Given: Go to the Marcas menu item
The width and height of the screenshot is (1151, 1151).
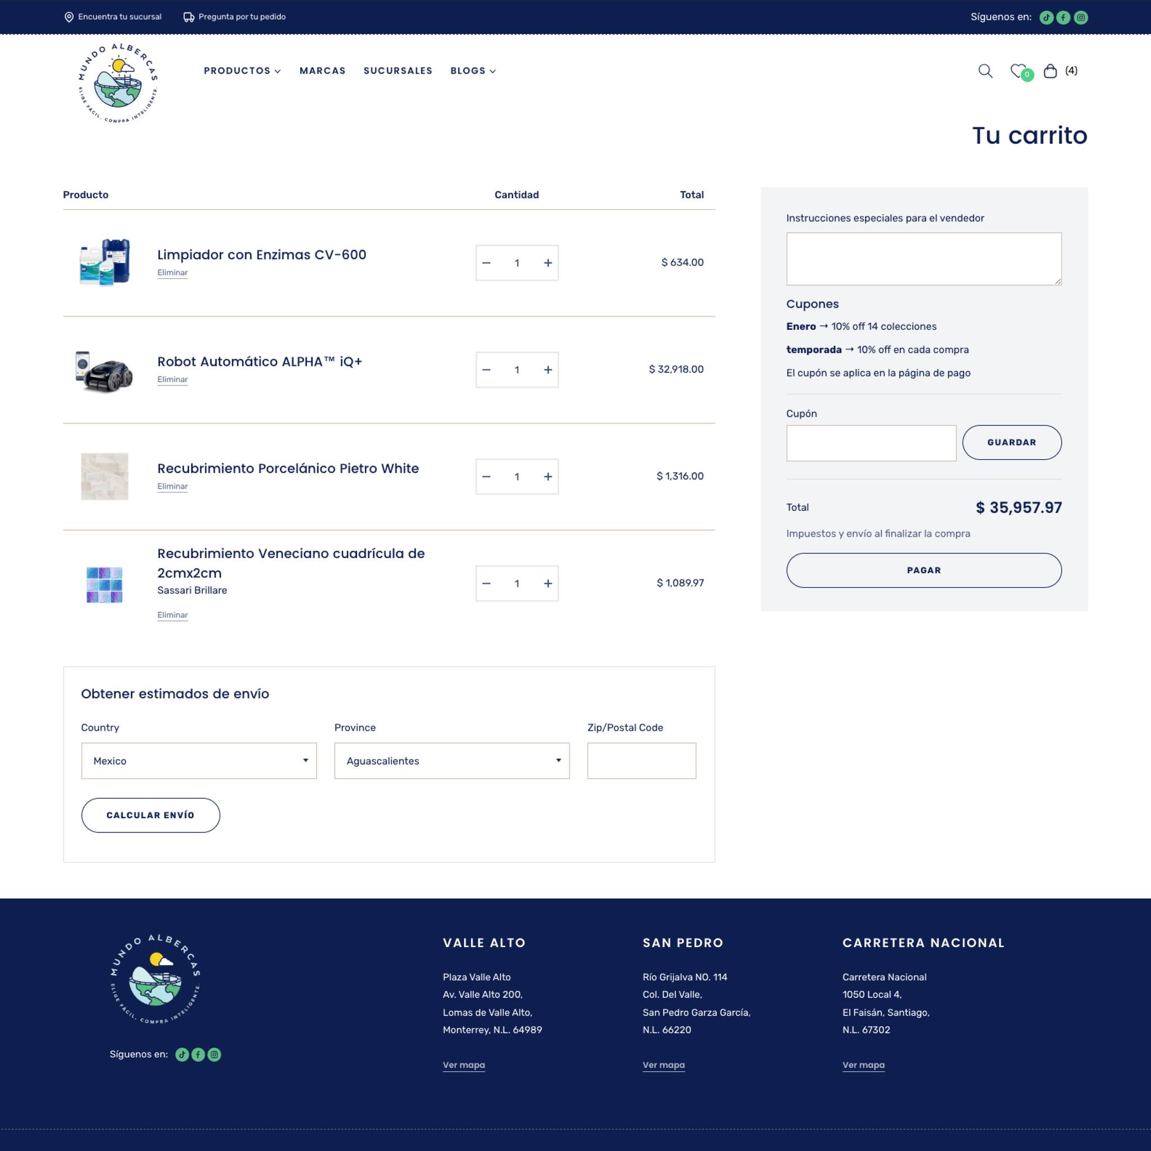Looking at the screenshot, I should point(322,71).
